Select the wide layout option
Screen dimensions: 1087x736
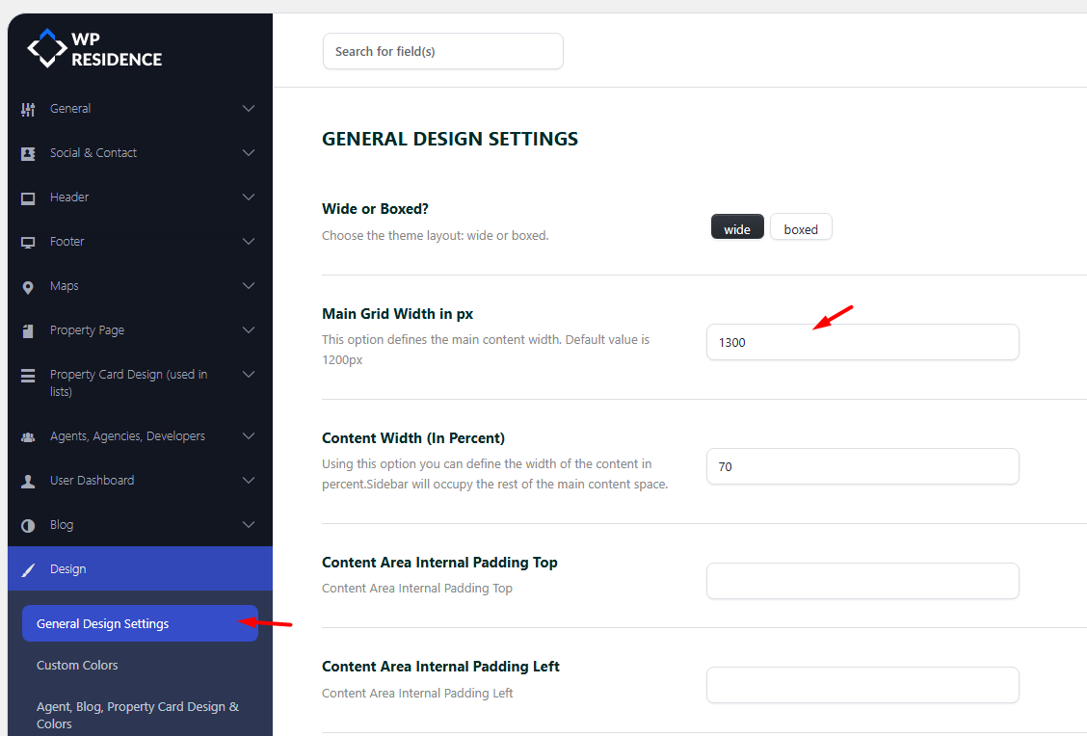(x=737, y=227)
